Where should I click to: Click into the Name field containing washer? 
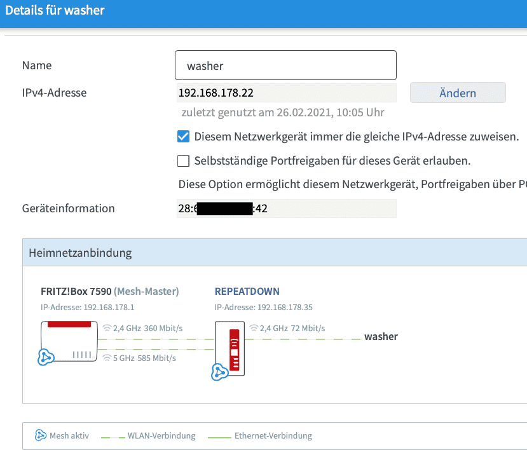285,65
